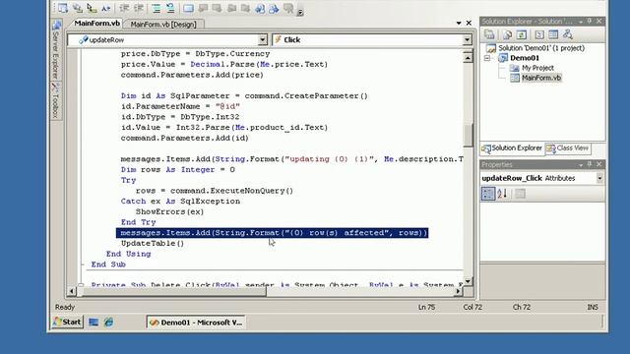Screen dimensions: 630x354
Task: Open the Click method name dropdown
Action: pyautogui.click(x=467, y=39)
